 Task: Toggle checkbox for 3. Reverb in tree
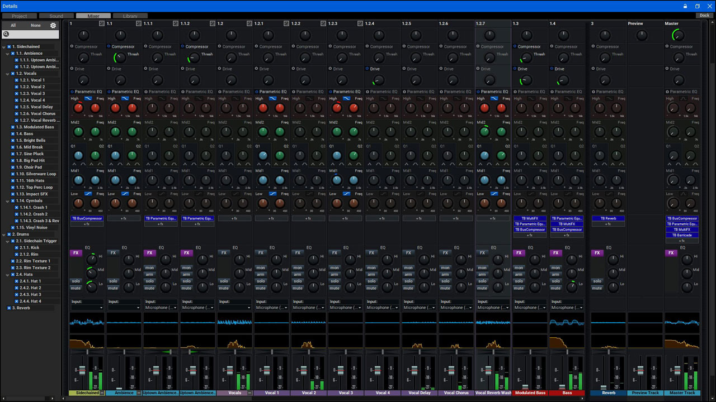(x=9, y=308)
